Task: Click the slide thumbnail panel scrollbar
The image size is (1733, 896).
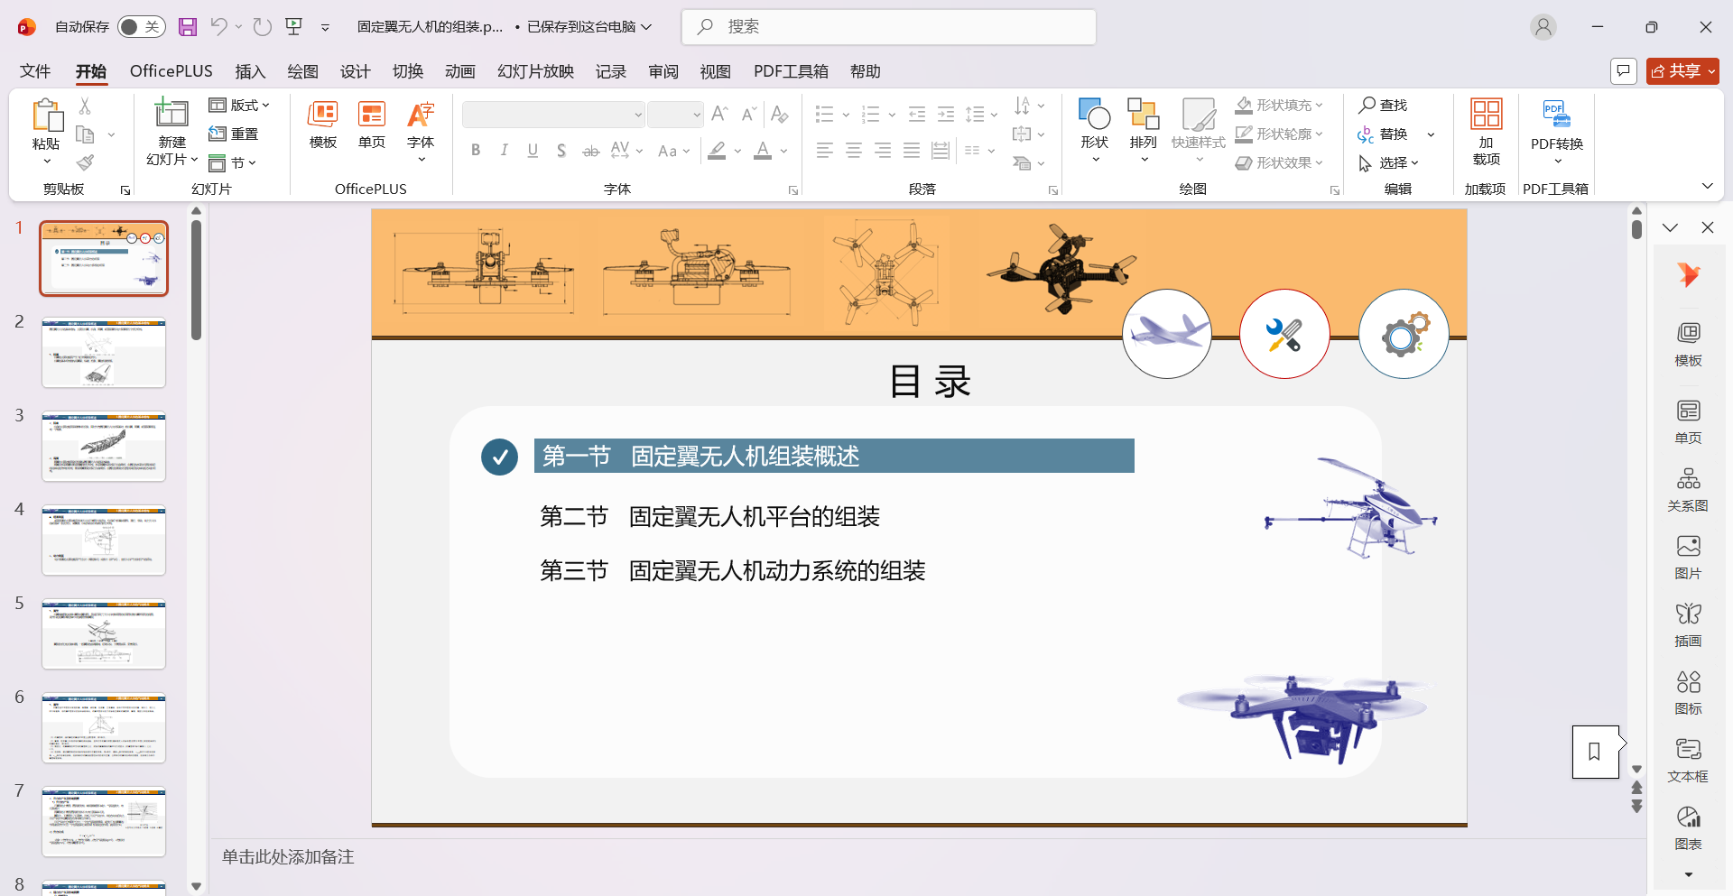Action: coord(196,280)
